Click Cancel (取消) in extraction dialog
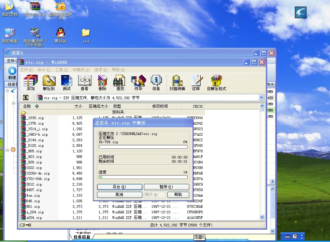The image size is (330, 242). click(x=120, y=195)
